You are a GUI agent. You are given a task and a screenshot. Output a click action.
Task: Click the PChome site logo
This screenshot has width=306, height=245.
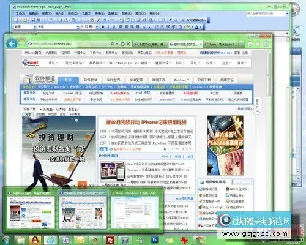(31, 63)
